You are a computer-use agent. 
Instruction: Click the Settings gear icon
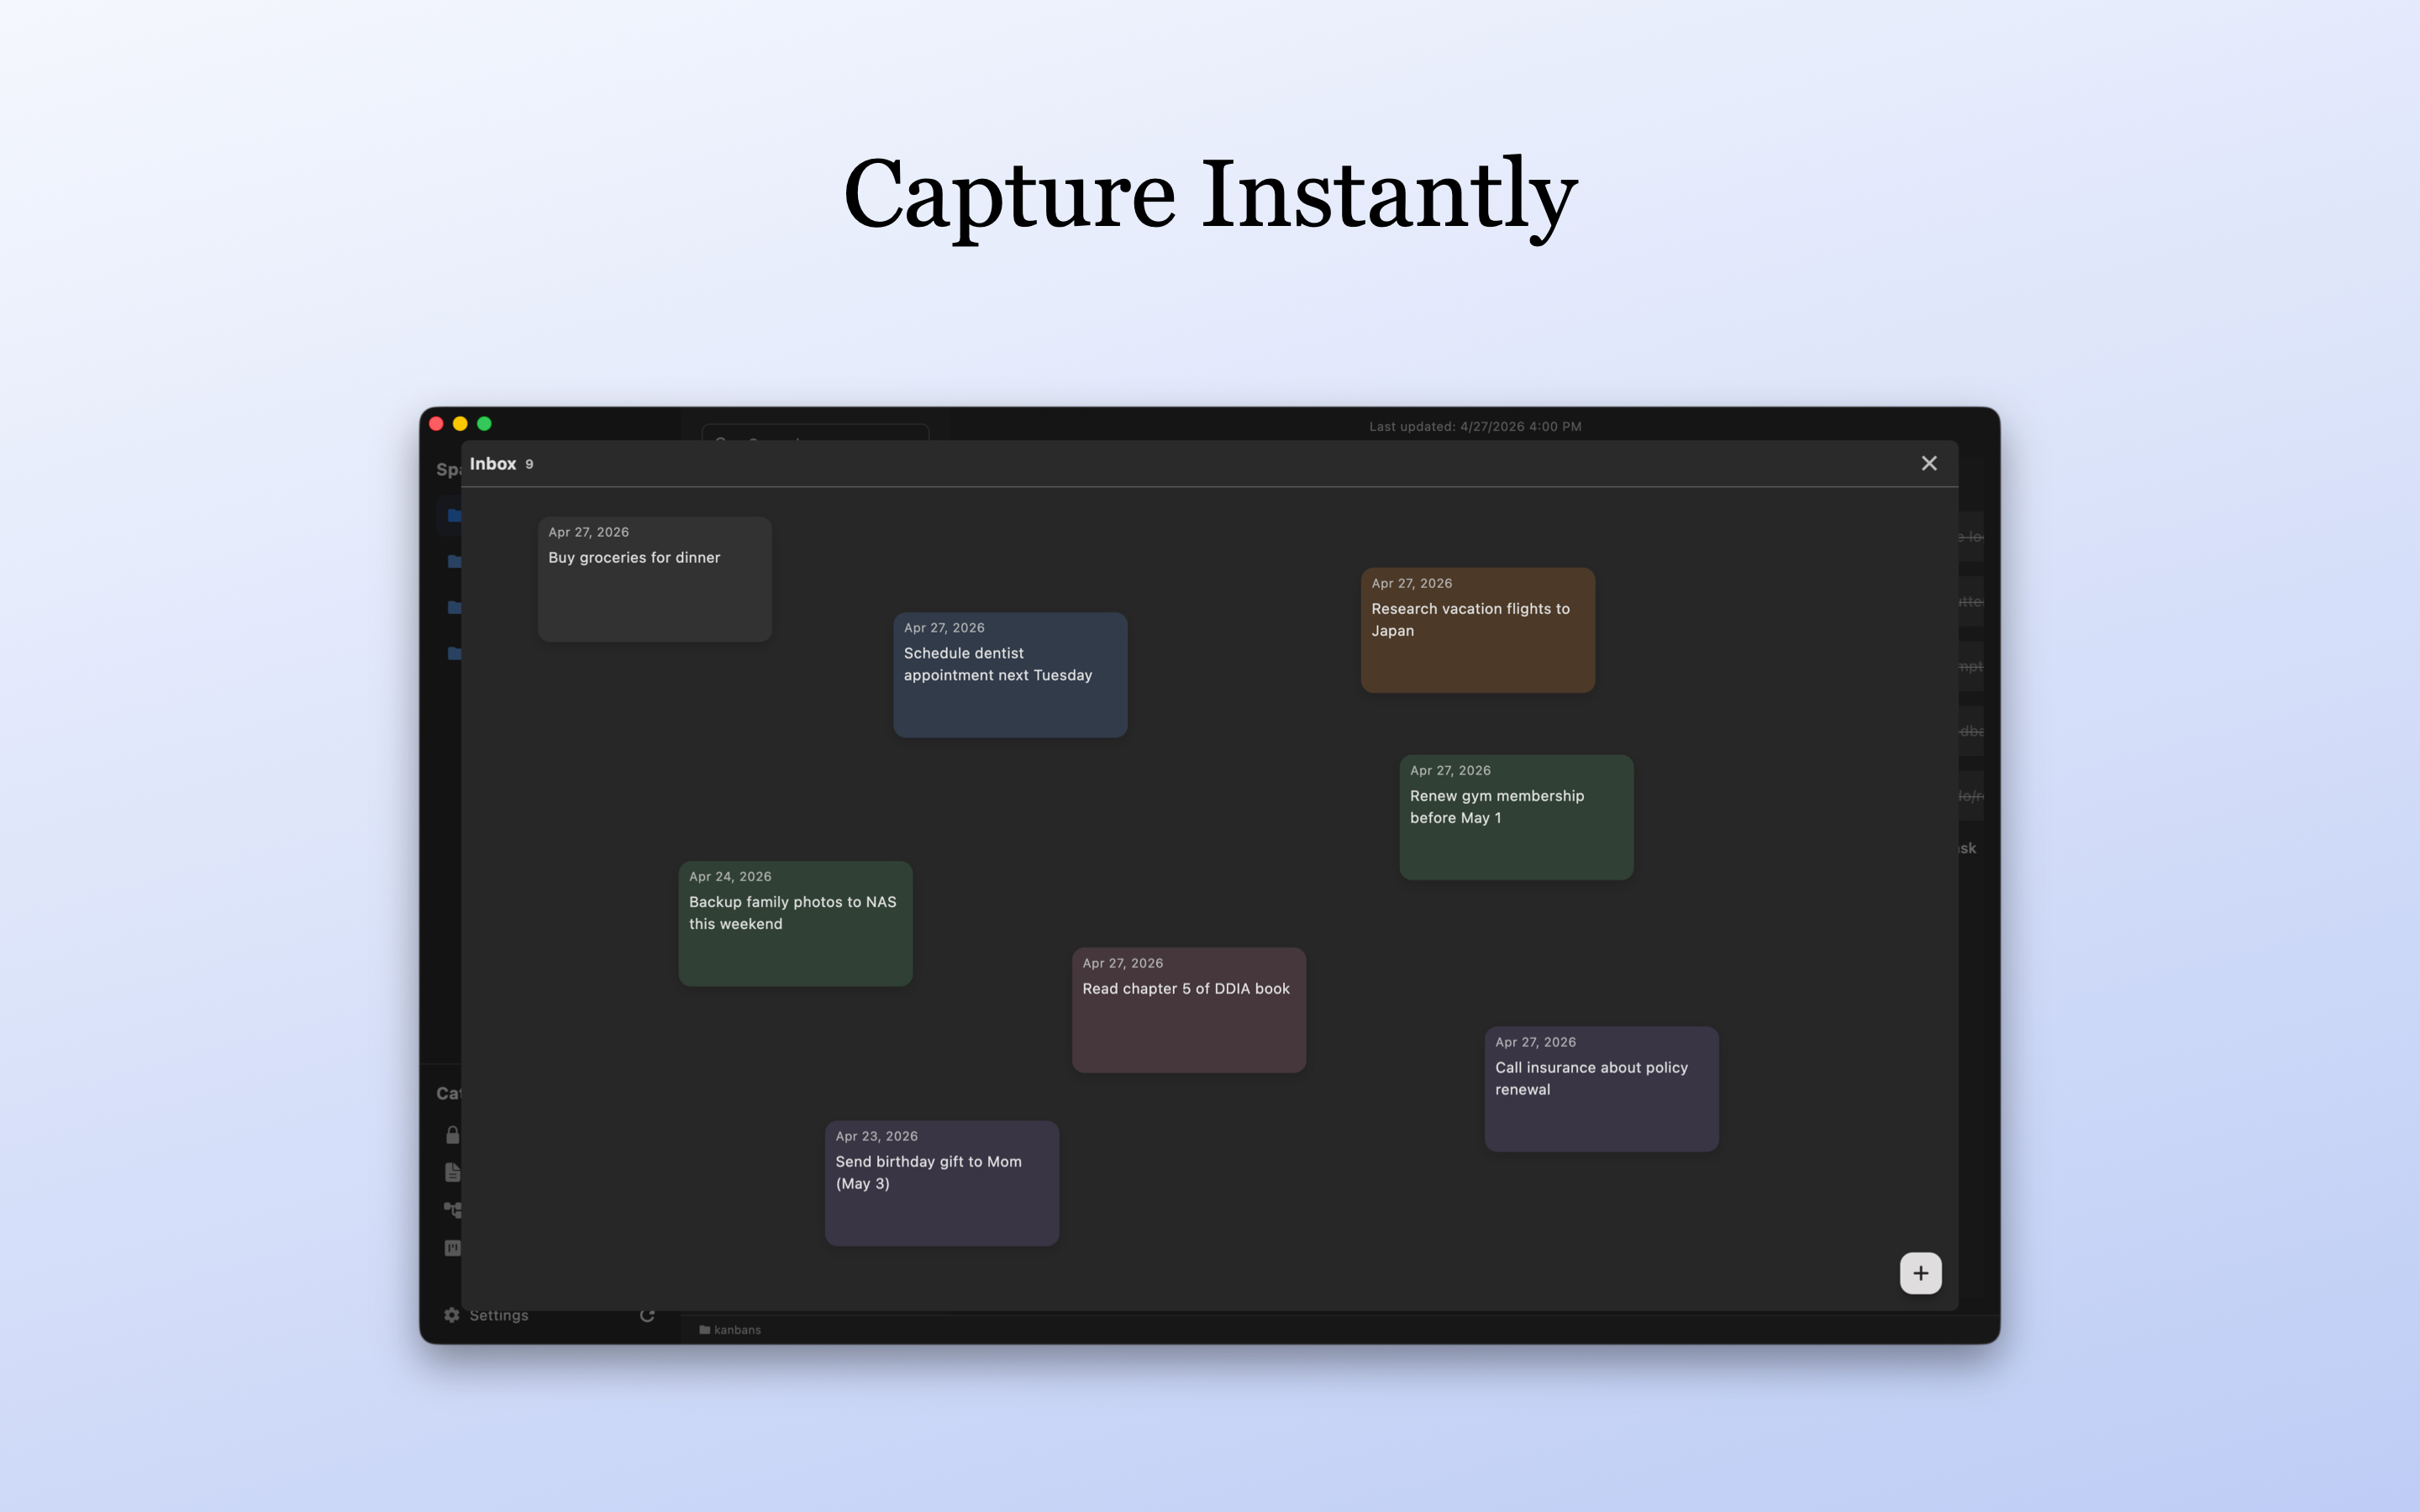452,1315
